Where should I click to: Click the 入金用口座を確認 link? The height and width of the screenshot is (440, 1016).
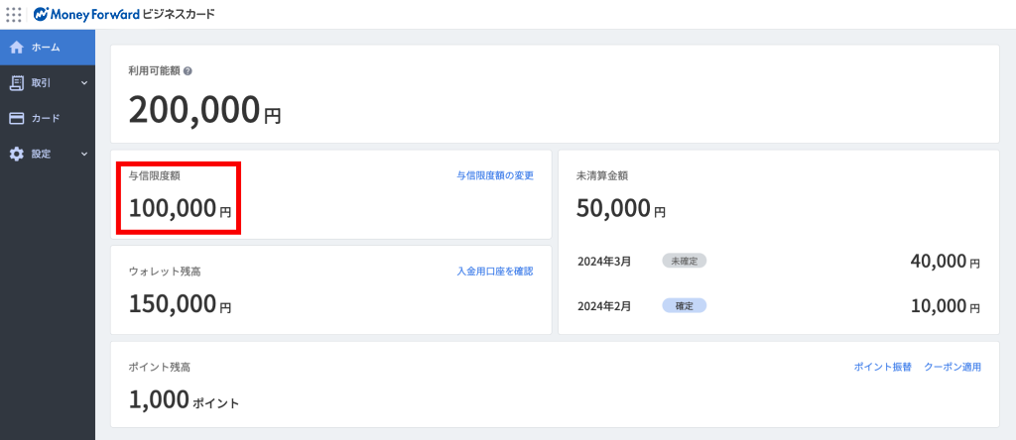[x=495, y=271]
